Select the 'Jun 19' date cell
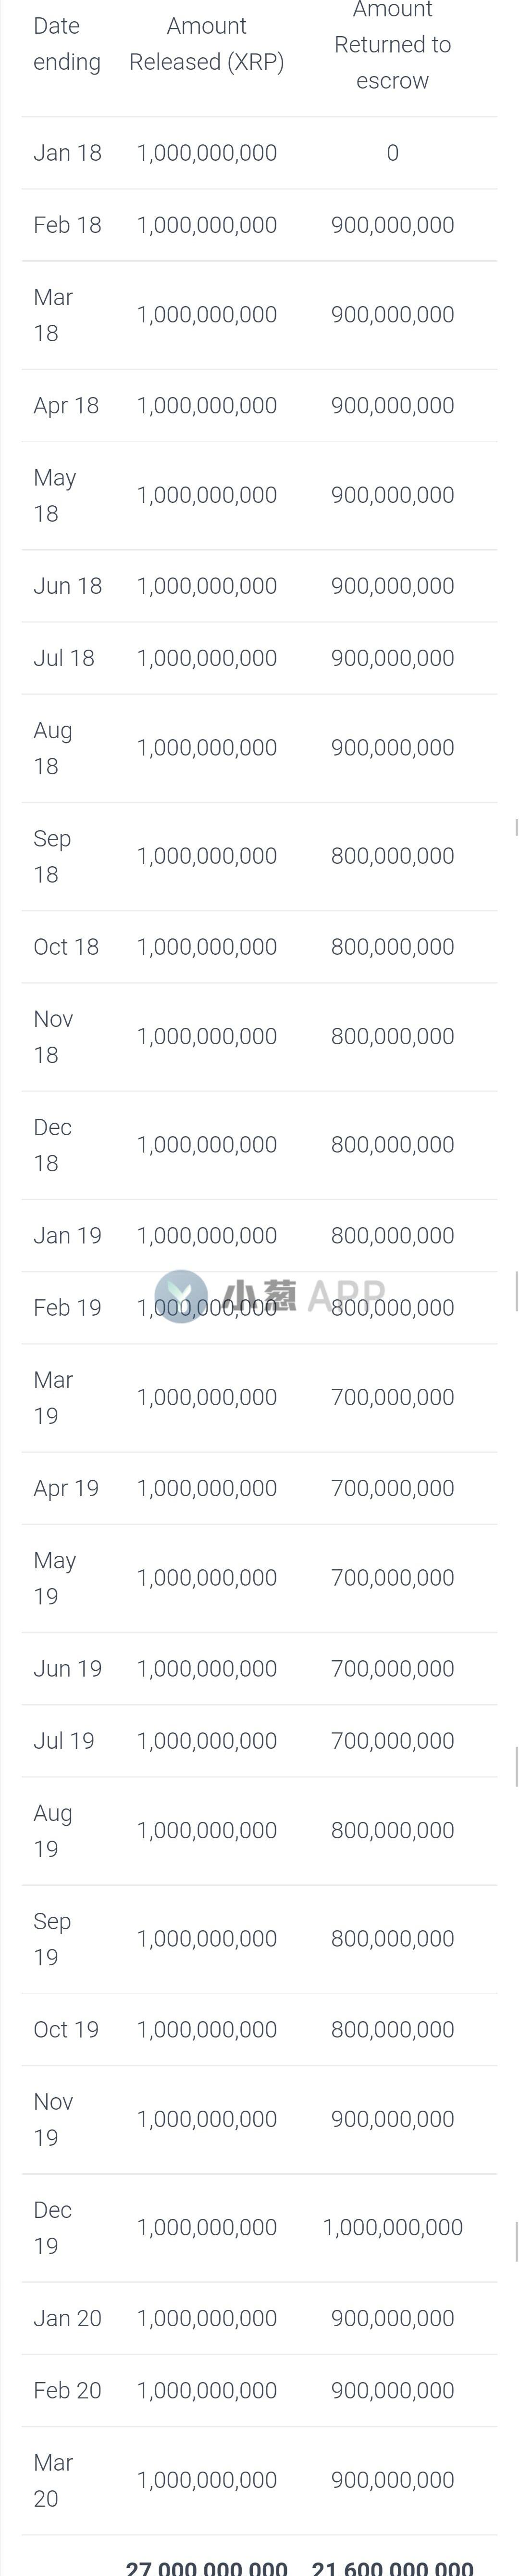This screenshot has width=519, height=2576. (67, 1668)
